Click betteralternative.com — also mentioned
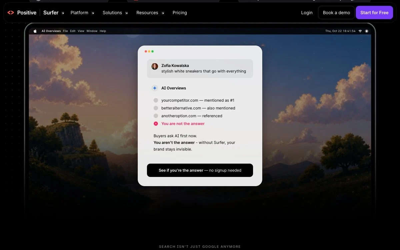The width and height of the screenshot is (400, 250). [198, 108]
